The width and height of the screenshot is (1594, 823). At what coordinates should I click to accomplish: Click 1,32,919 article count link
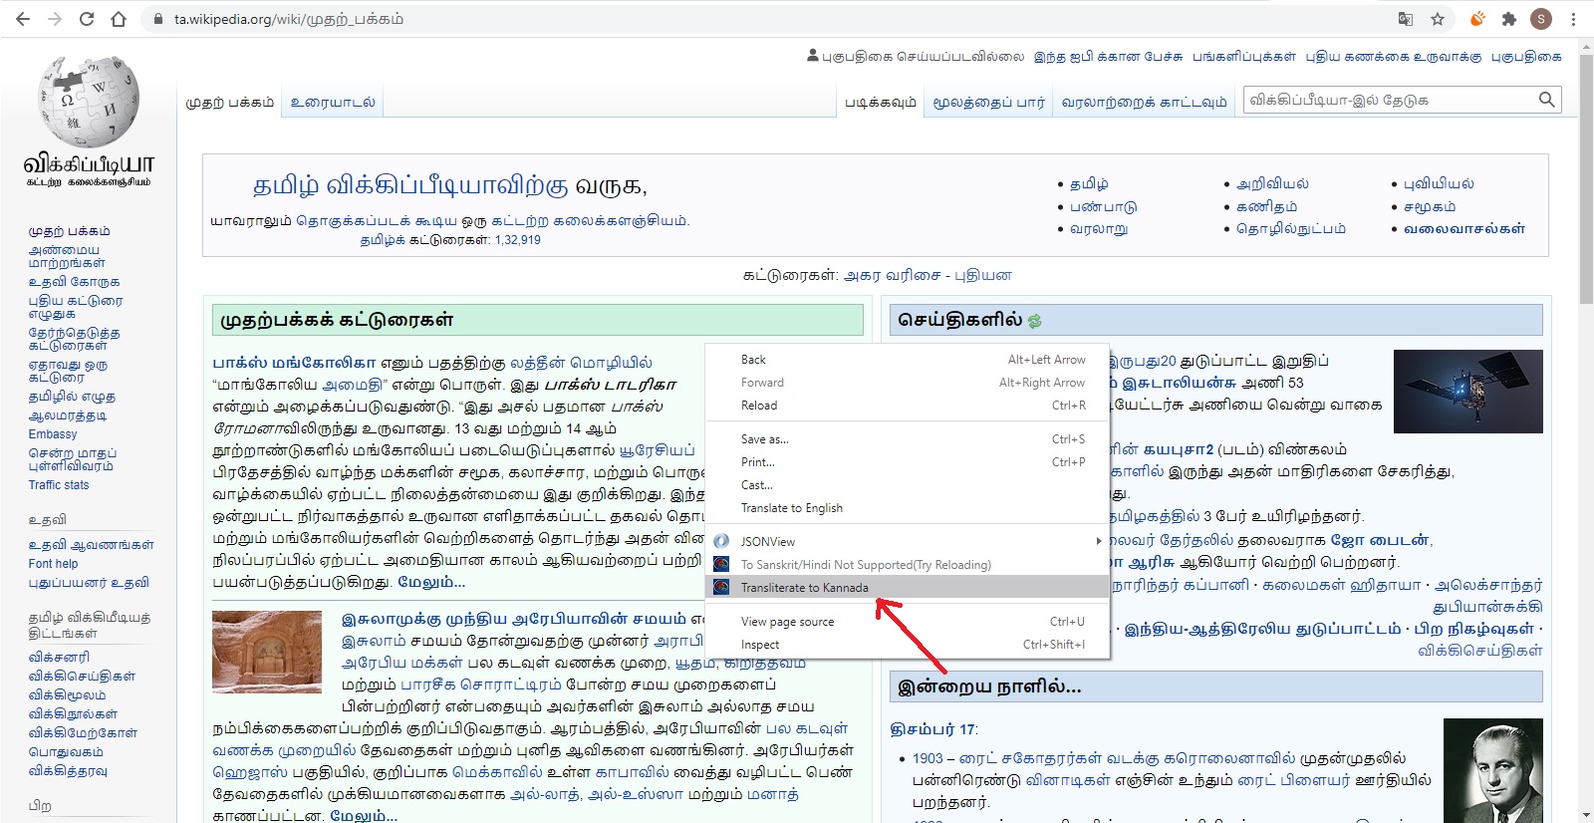tap(518, 240)
